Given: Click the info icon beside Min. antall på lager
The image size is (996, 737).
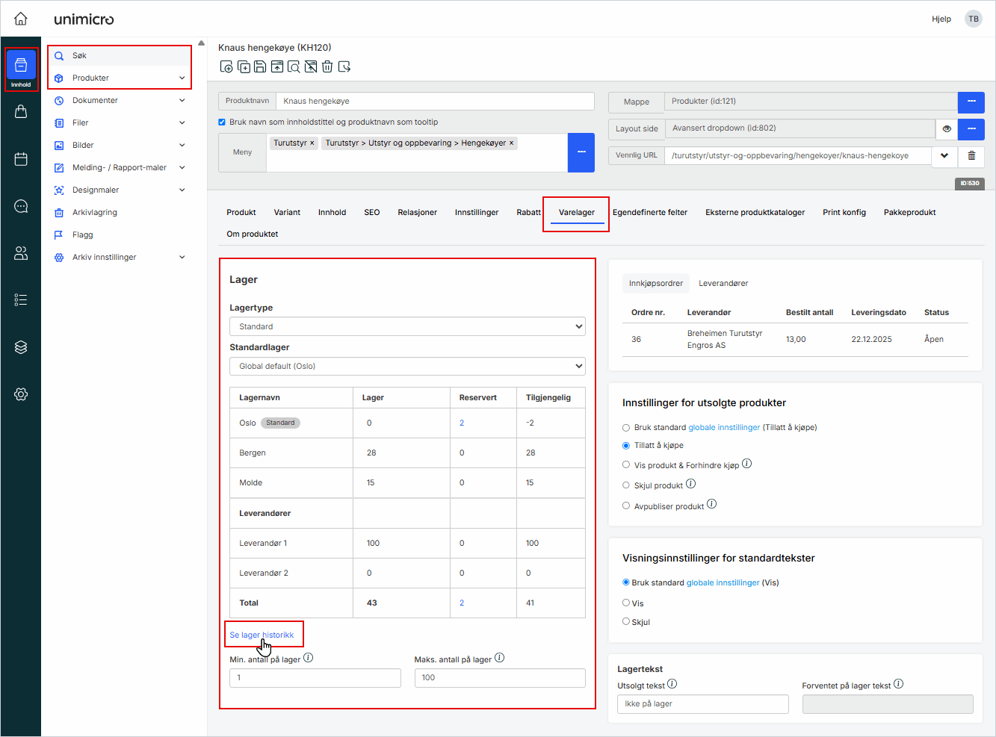Looking at the screenshot, I should [x=309, y=658].
